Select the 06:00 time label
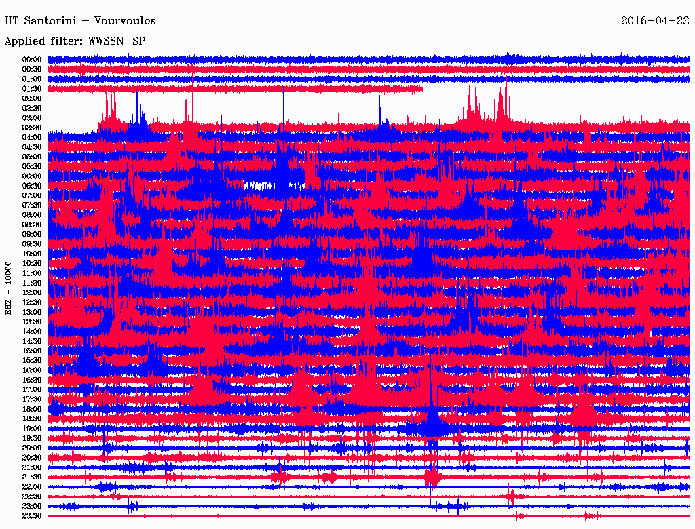The height and width of the screenshot is (529, 695). pos(32,176)
